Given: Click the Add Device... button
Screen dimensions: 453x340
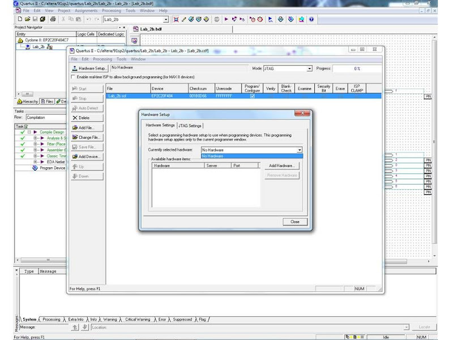Looking at the screenshot, I should pos(87,156).
